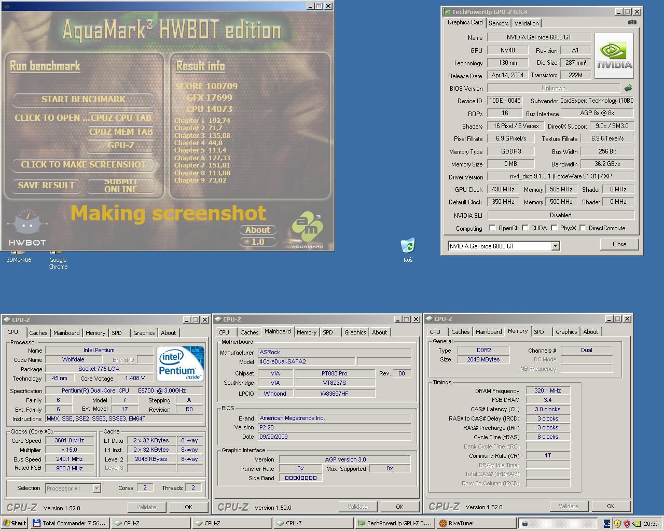Click the taskbar clock showing 20:39
The width and height of the screenshot is (664, 531).
(651, 524)
